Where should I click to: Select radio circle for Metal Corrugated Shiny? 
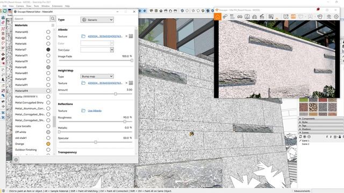(48, 102)
